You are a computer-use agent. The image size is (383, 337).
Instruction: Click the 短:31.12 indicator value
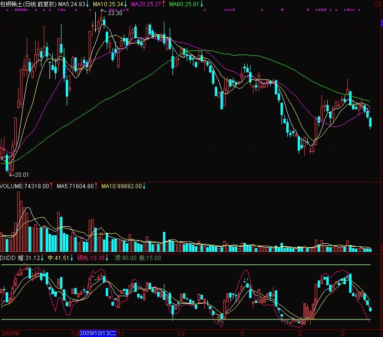[x=29, y=258]
